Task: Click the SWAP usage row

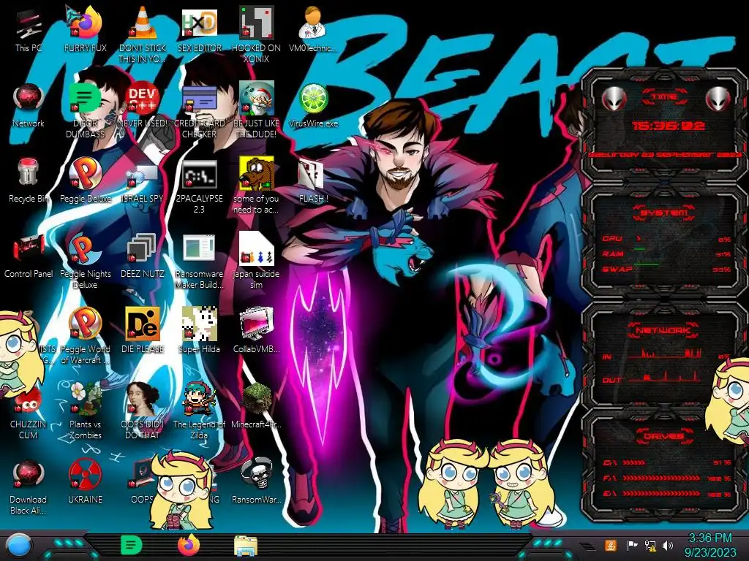Action: click(x=666, y=269)
